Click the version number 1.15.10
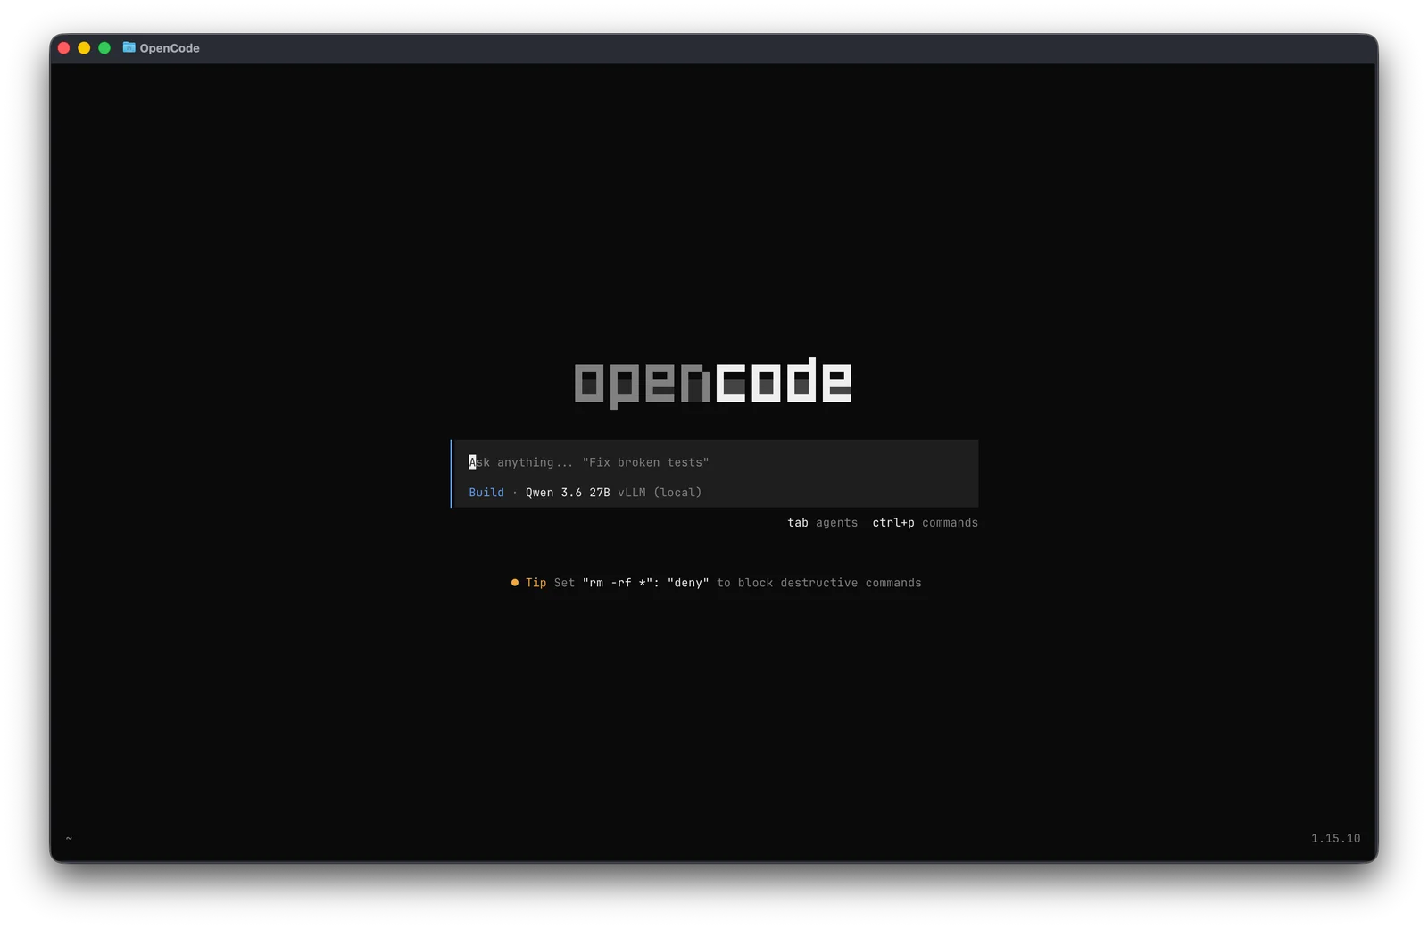This screenshot has height=929, width=1428. click(x=1335, y=839)
